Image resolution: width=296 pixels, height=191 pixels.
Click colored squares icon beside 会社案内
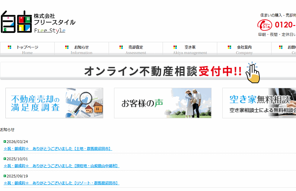(230, 47)
